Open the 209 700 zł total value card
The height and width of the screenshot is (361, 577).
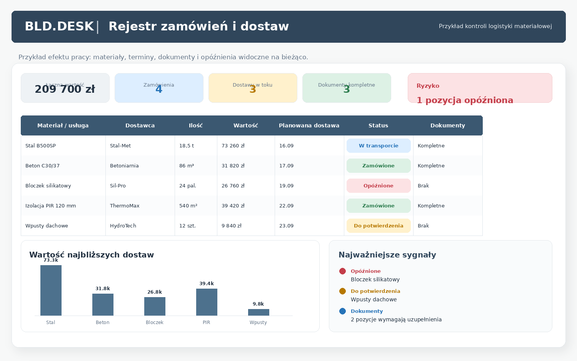(65, 88)
